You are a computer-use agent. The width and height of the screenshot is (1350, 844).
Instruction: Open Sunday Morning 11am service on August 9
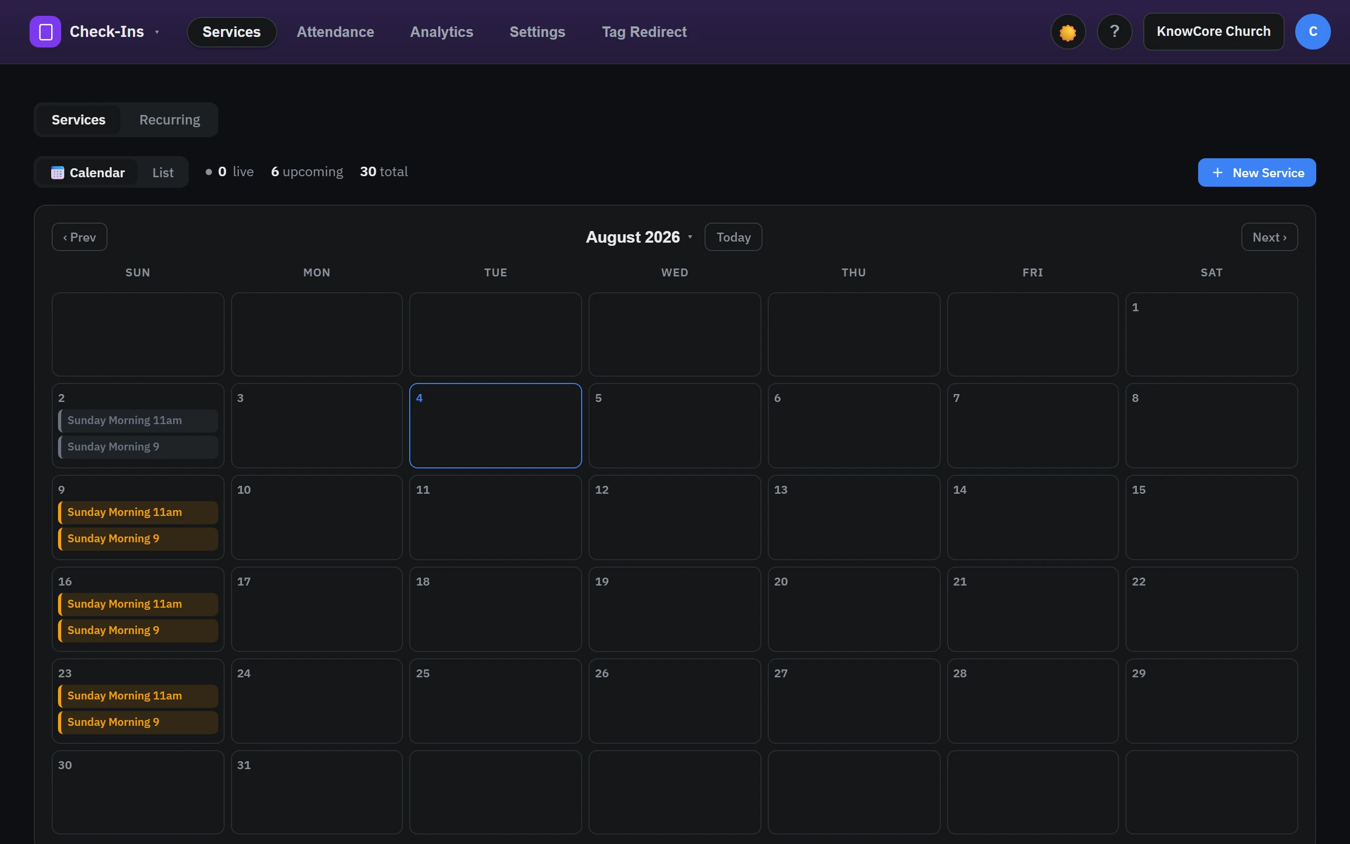(x=138, y=512)
